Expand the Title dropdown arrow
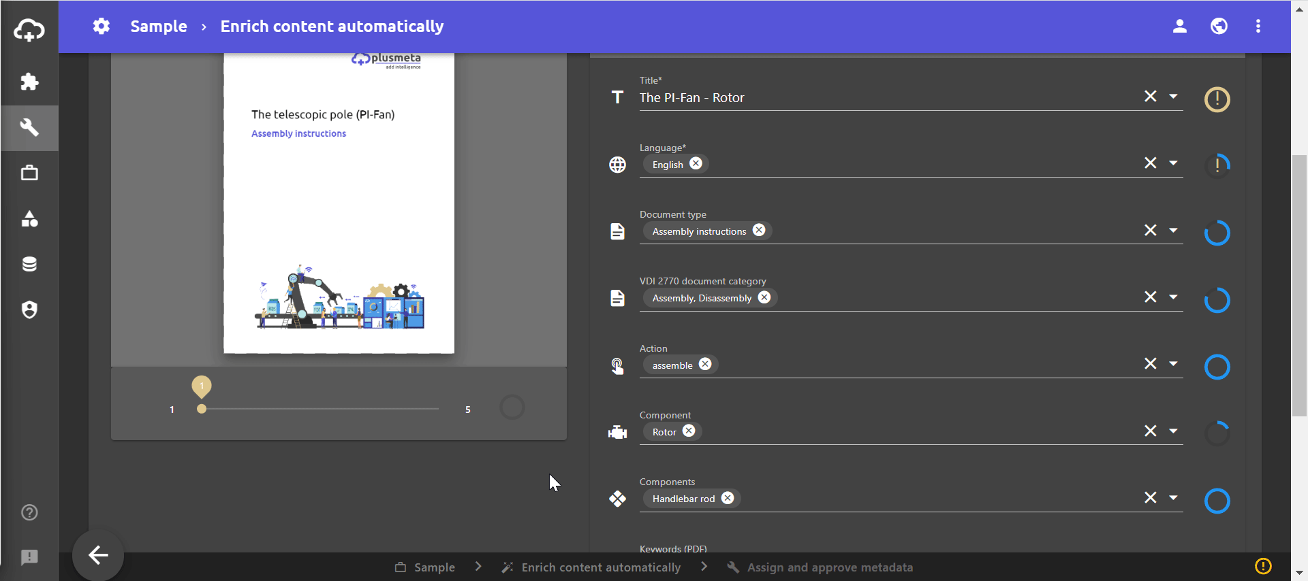1308x581 pixels. click(1173, 96)
